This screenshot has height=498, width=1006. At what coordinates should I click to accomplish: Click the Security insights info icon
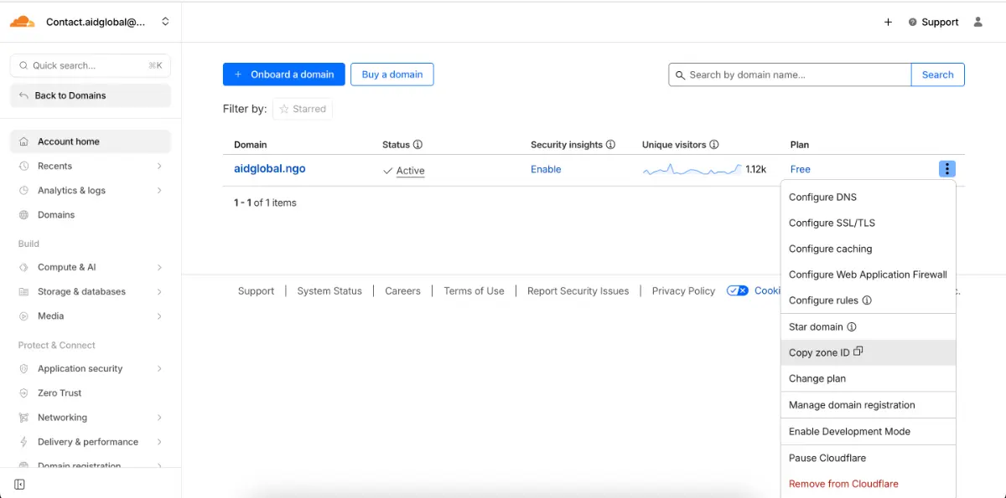pos(610,145)
